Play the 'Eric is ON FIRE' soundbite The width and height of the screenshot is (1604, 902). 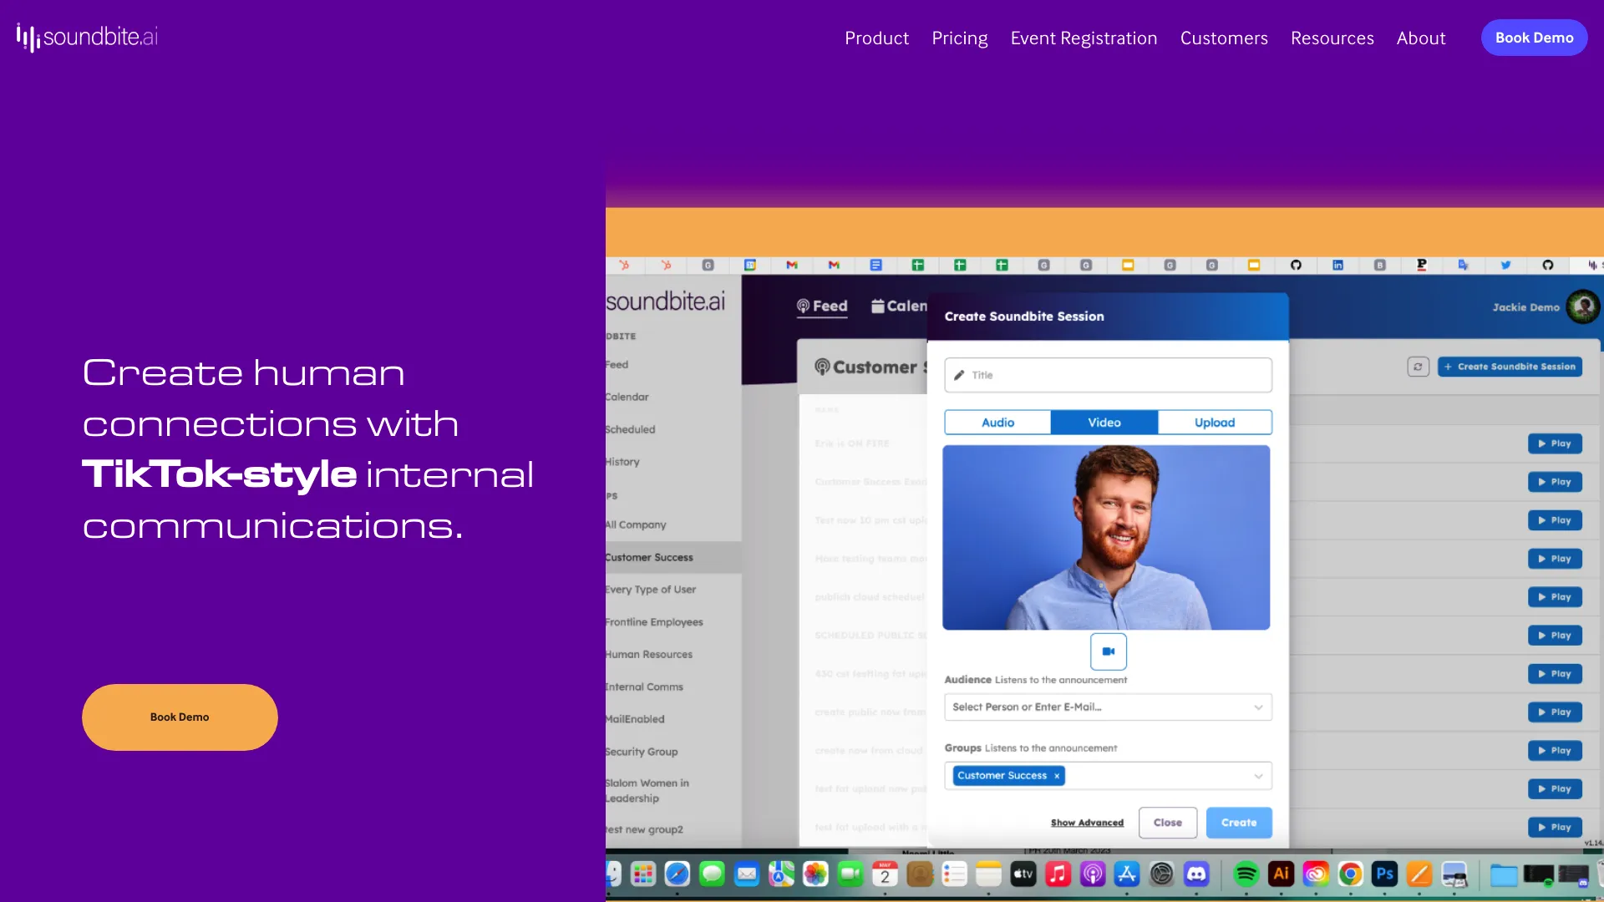1555,443
